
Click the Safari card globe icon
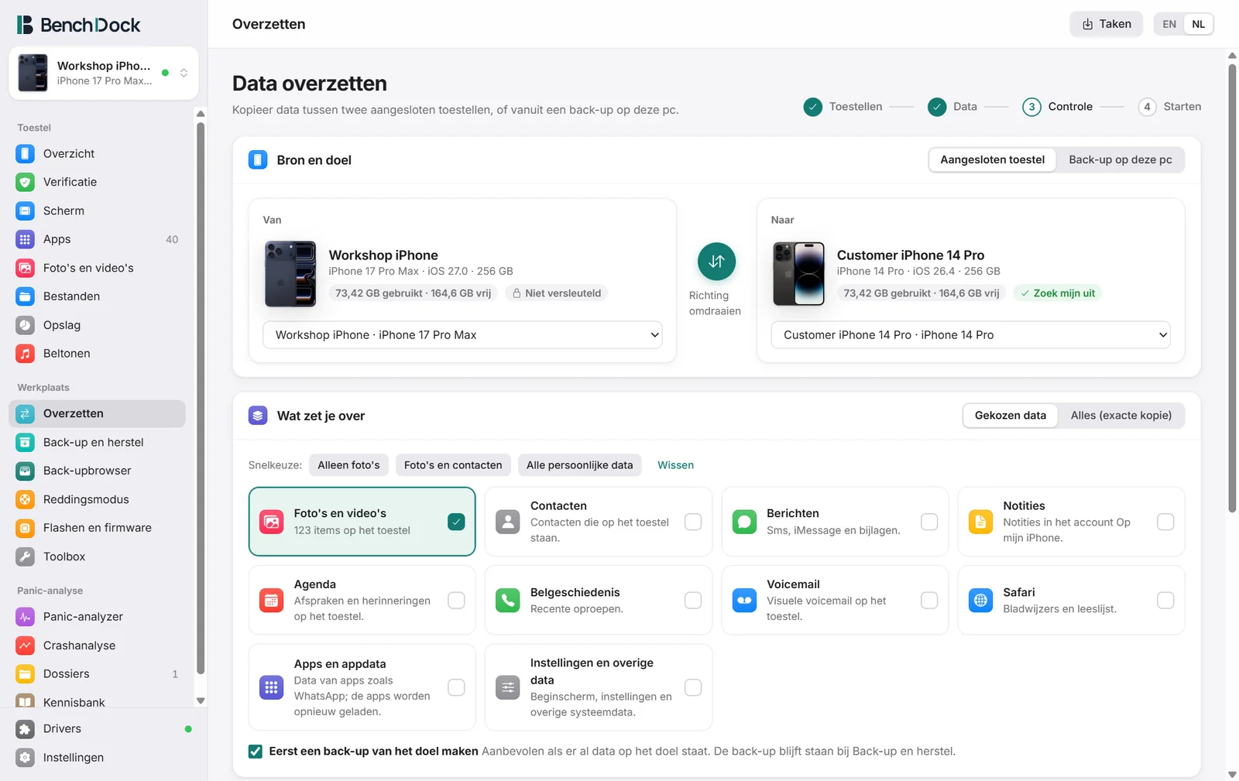tap(980, 601)
